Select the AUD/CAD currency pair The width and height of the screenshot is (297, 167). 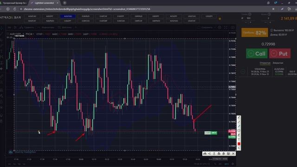[32, 16]
